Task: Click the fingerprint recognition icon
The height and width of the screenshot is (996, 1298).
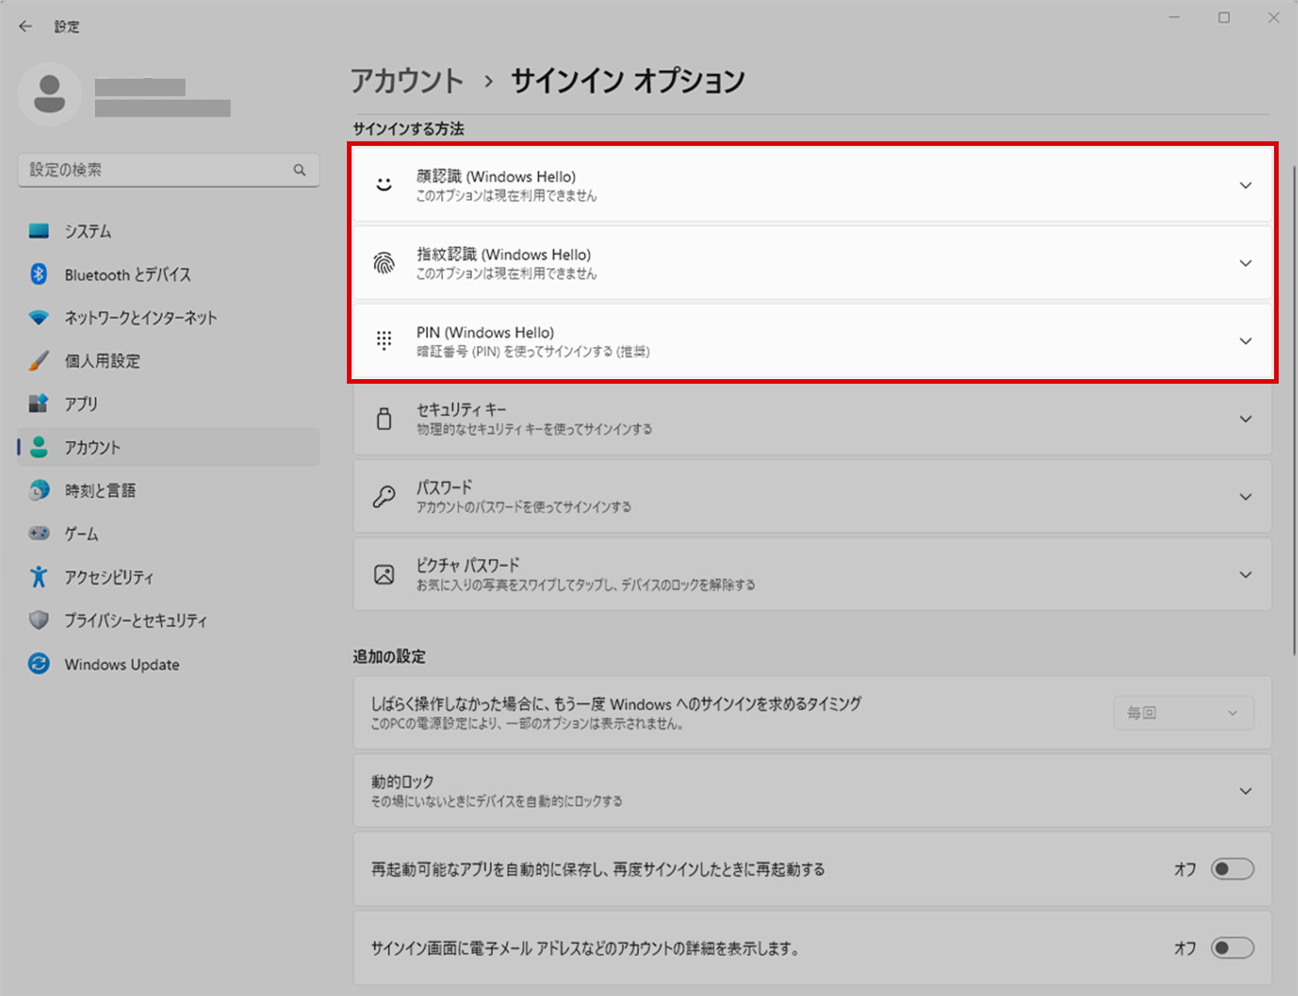Action: [384, 263]
